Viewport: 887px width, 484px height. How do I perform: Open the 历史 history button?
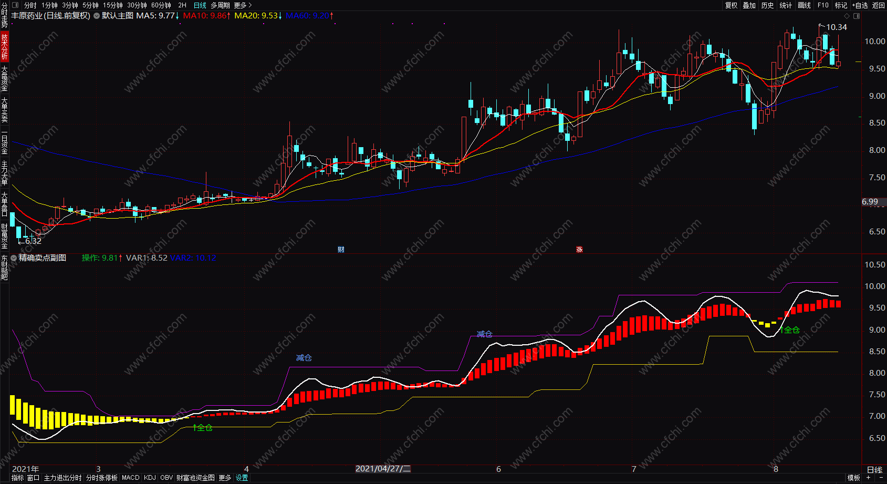[768, 5]
